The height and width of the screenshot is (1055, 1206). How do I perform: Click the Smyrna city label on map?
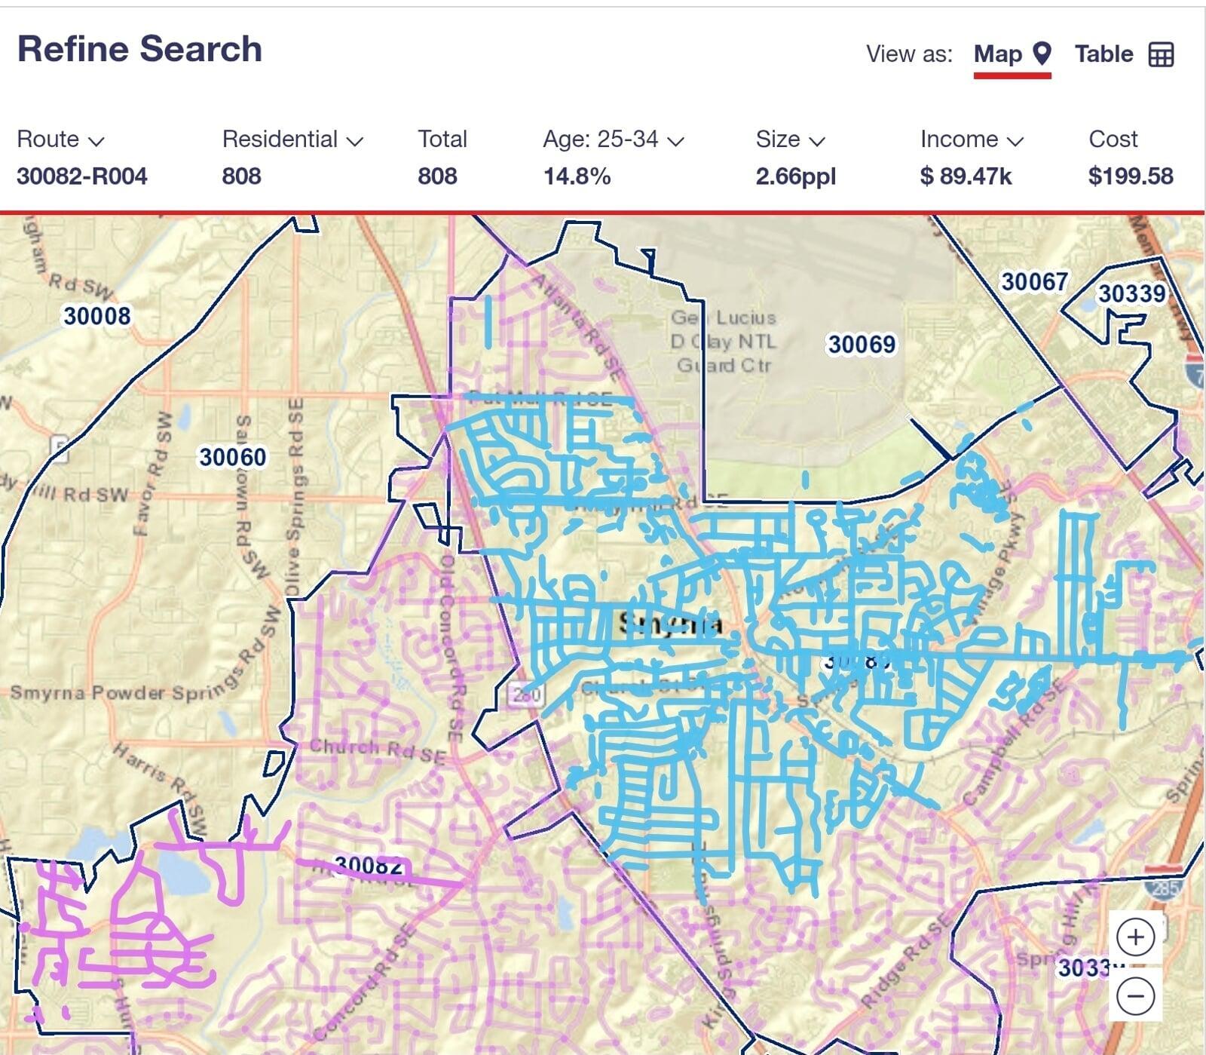pos(669,624)
